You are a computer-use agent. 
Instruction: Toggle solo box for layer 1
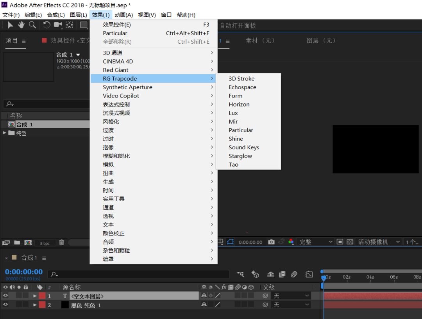(x=19, y=296)
